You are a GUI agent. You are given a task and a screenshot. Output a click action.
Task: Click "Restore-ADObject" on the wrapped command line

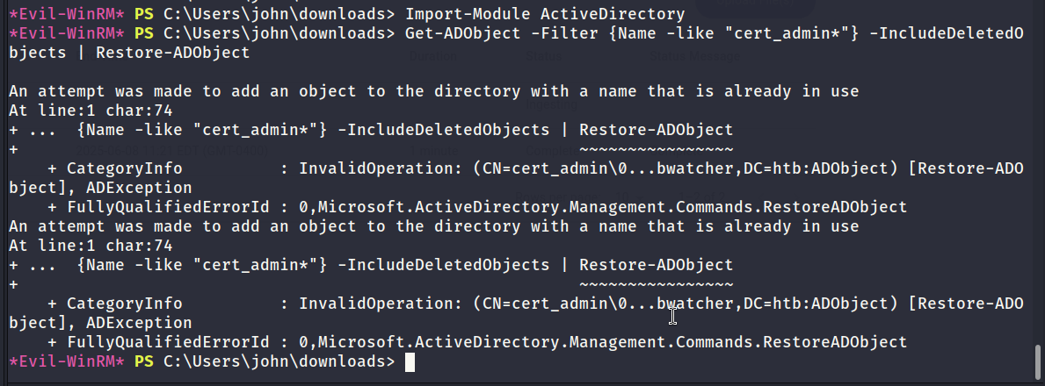[172, 53]
